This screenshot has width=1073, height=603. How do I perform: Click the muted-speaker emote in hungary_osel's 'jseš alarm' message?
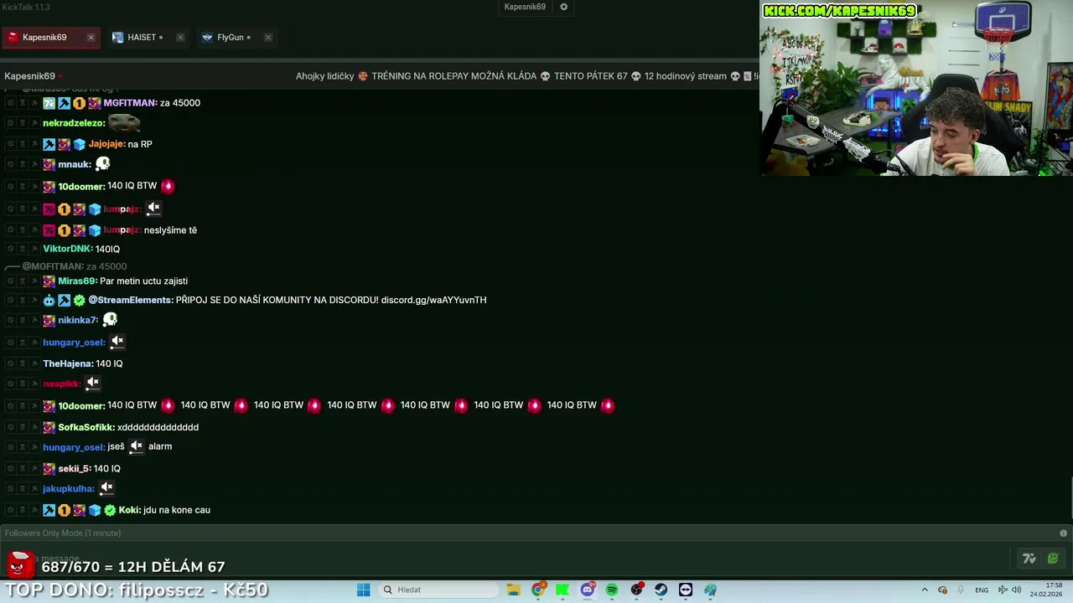[x=137, y=446]
